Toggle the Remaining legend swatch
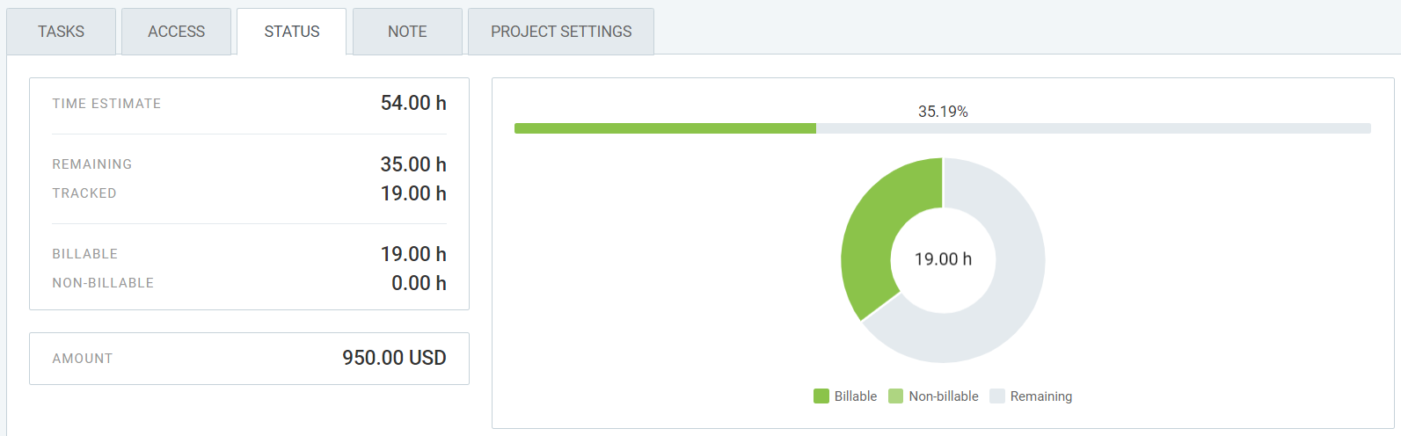The width and height of the screenshot is (1401, 436). [997, 396]
